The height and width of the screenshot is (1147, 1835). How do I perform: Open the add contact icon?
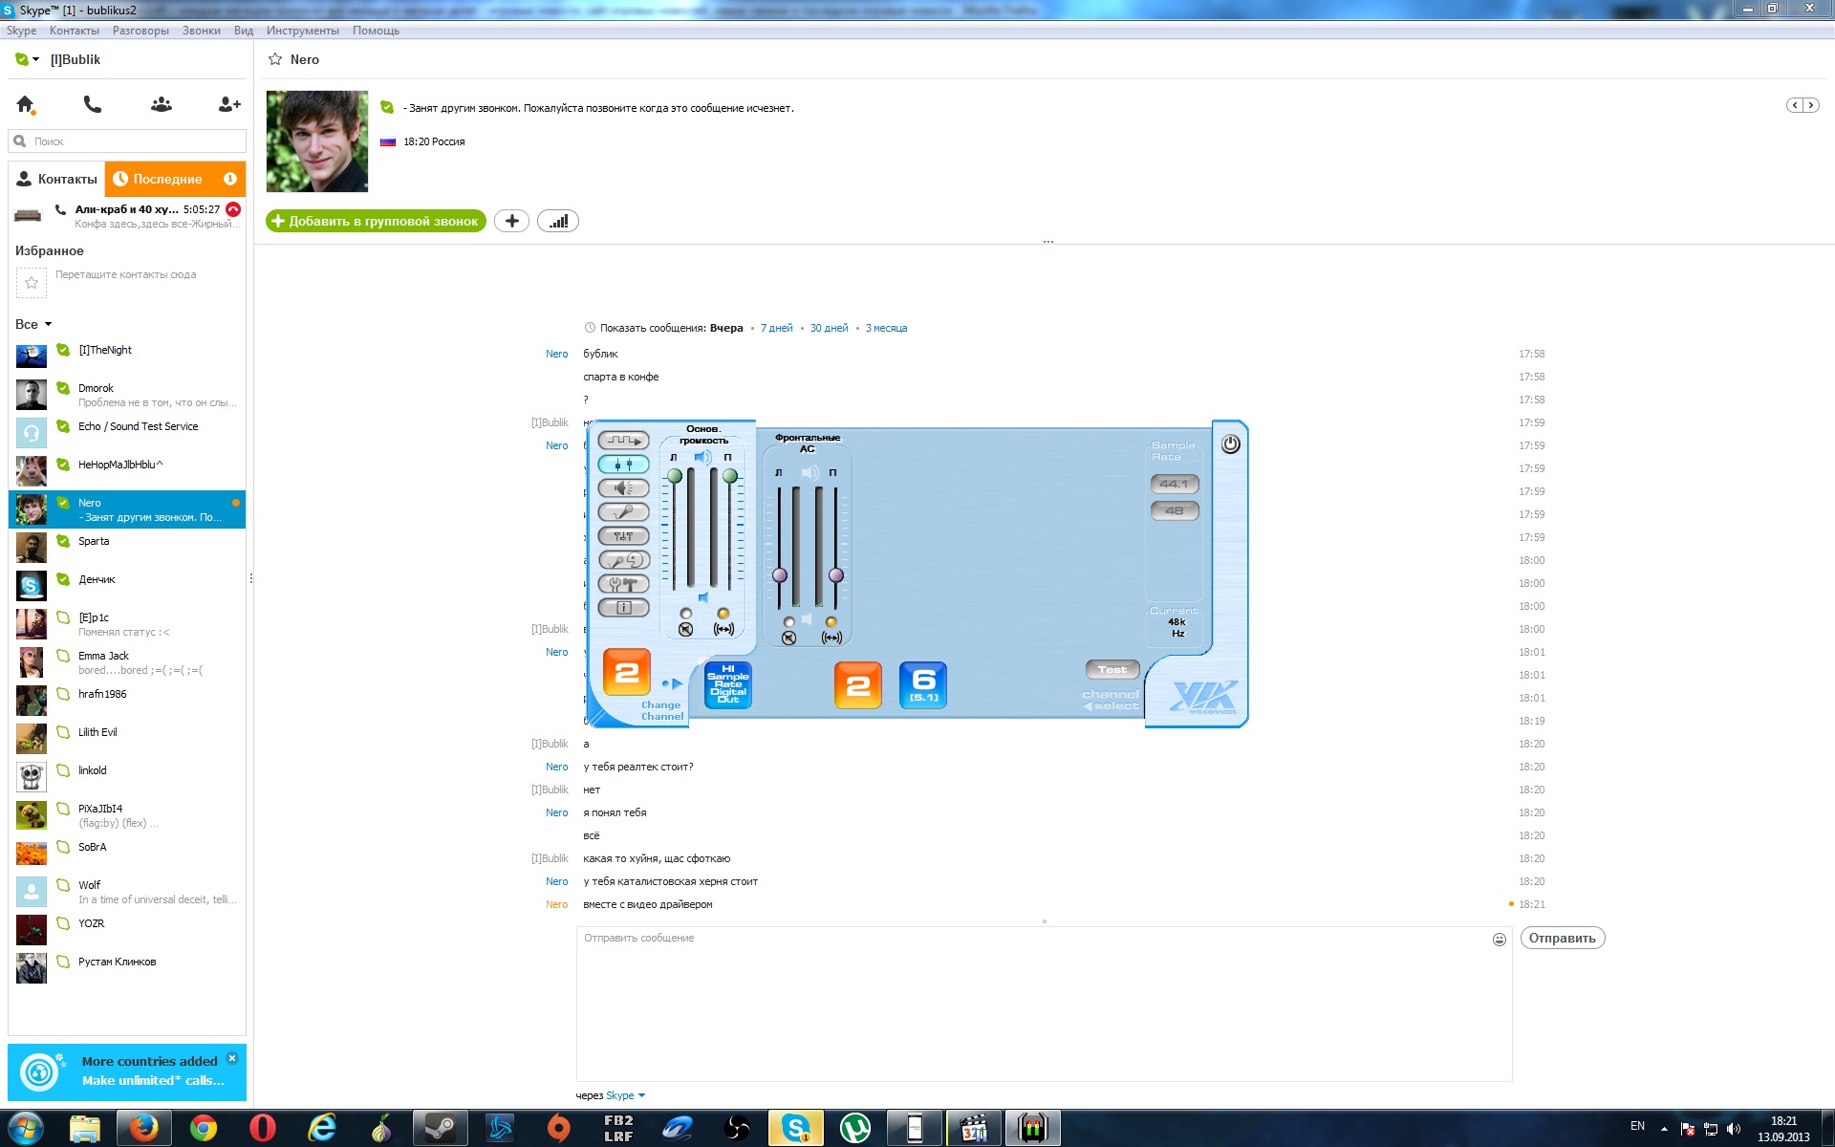(229, 104)
